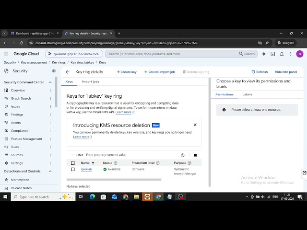This screenshot has height=230, width=307.
Task: Collapse Security Command Center section
Action: pyautogui.click(x=50, y=82)
